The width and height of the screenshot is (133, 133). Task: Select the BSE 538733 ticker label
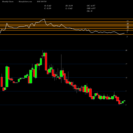[42, 2]
